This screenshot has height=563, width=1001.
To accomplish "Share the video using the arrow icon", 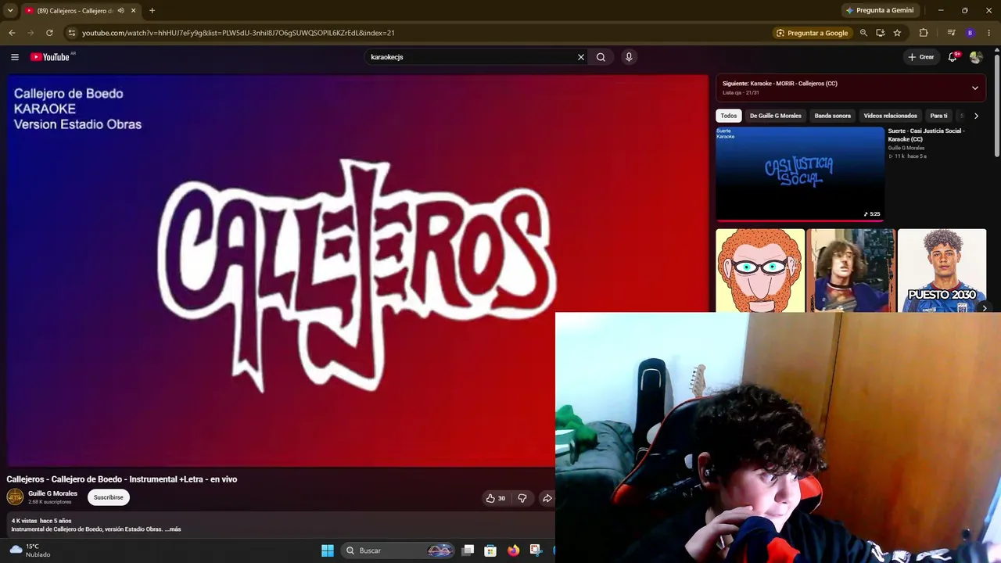I will click(x=547, y=498).
